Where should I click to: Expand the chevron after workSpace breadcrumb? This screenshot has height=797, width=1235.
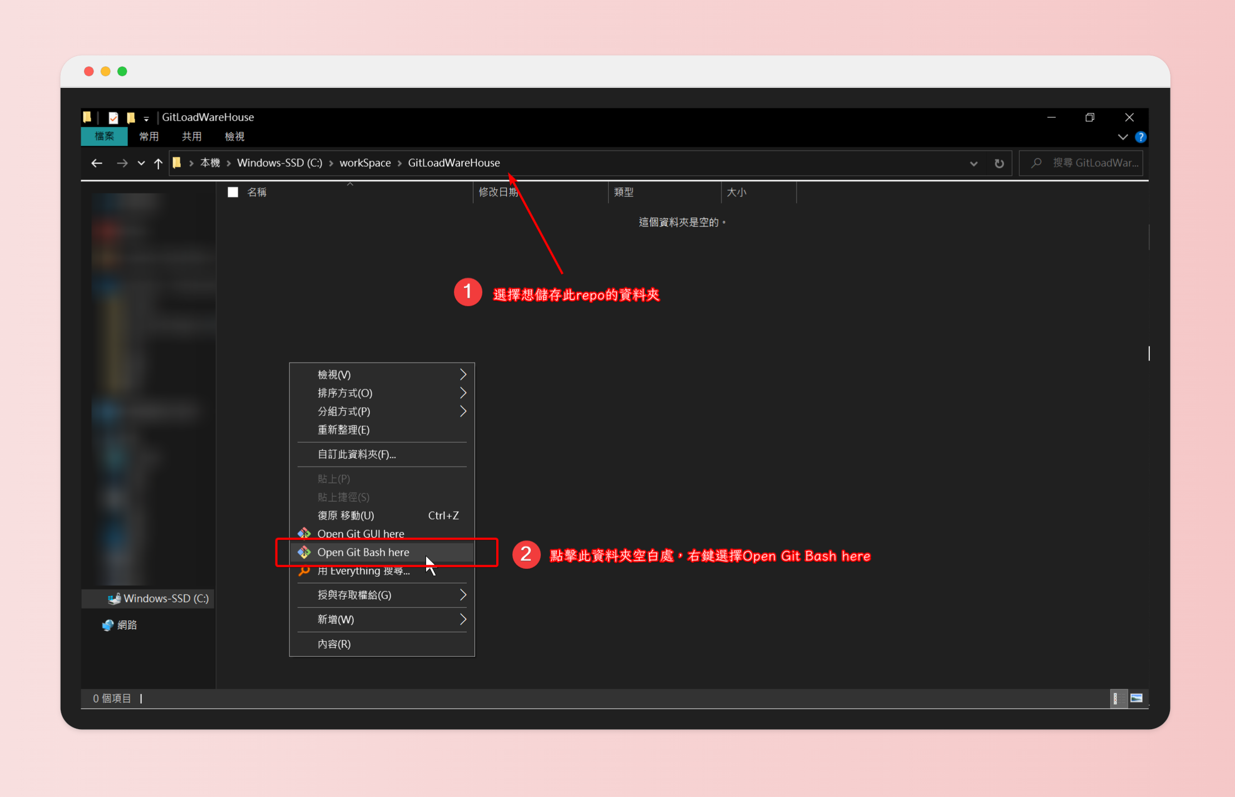[x=399, y=163]
